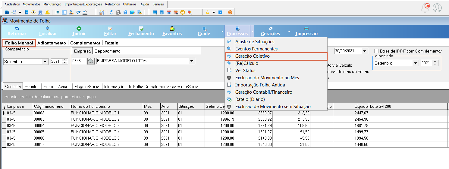Switch to the Departamento tab

pos(108,51)
